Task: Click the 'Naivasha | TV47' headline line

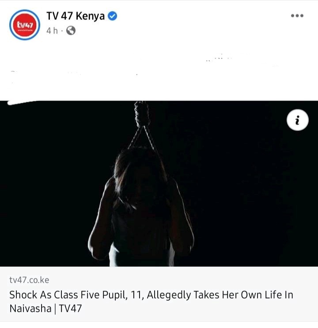Action: [x=45, y=309]
